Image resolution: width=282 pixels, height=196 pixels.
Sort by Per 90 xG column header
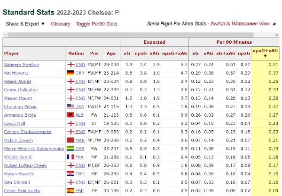tap(196, 54)
